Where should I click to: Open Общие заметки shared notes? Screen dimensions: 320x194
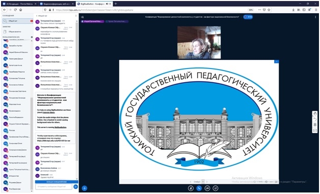tap(18, 31)
